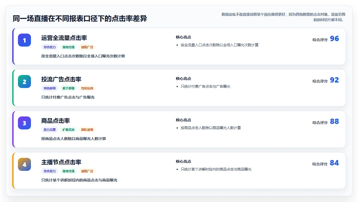Click 适配广泛 tag under 运营全流量点击率
This screenshot has width=358, height=202.
(x=87, y=47)
